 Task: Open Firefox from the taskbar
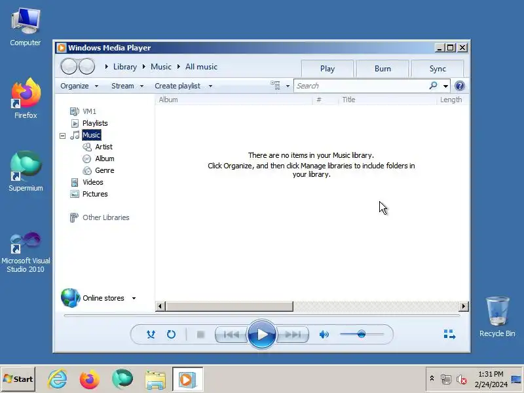click(90, 379)
